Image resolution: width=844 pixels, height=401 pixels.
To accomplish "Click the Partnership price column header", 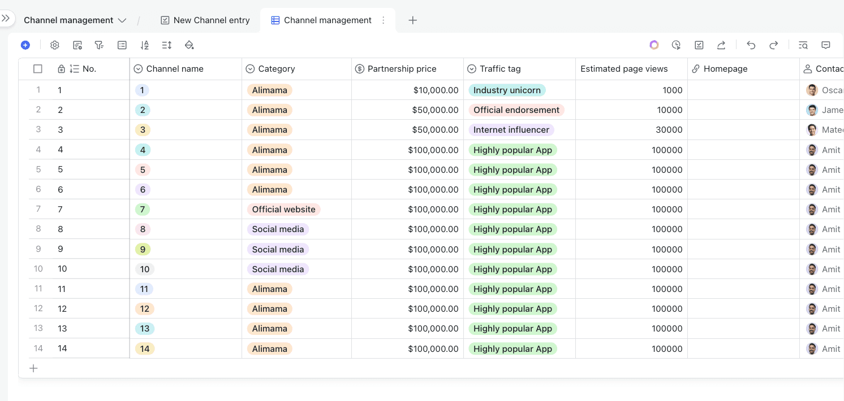I will point(407,69).
